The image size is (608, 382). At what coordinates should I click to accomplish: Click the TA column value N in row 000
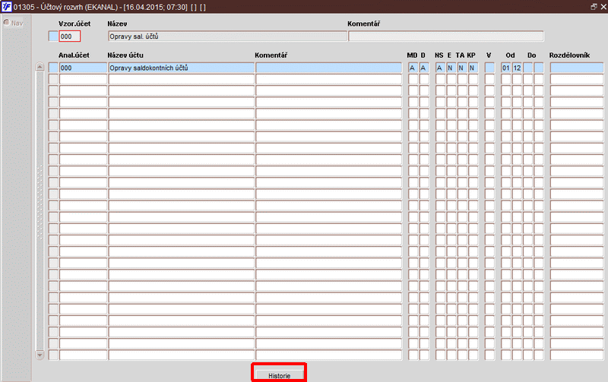(x=462, y=68)
